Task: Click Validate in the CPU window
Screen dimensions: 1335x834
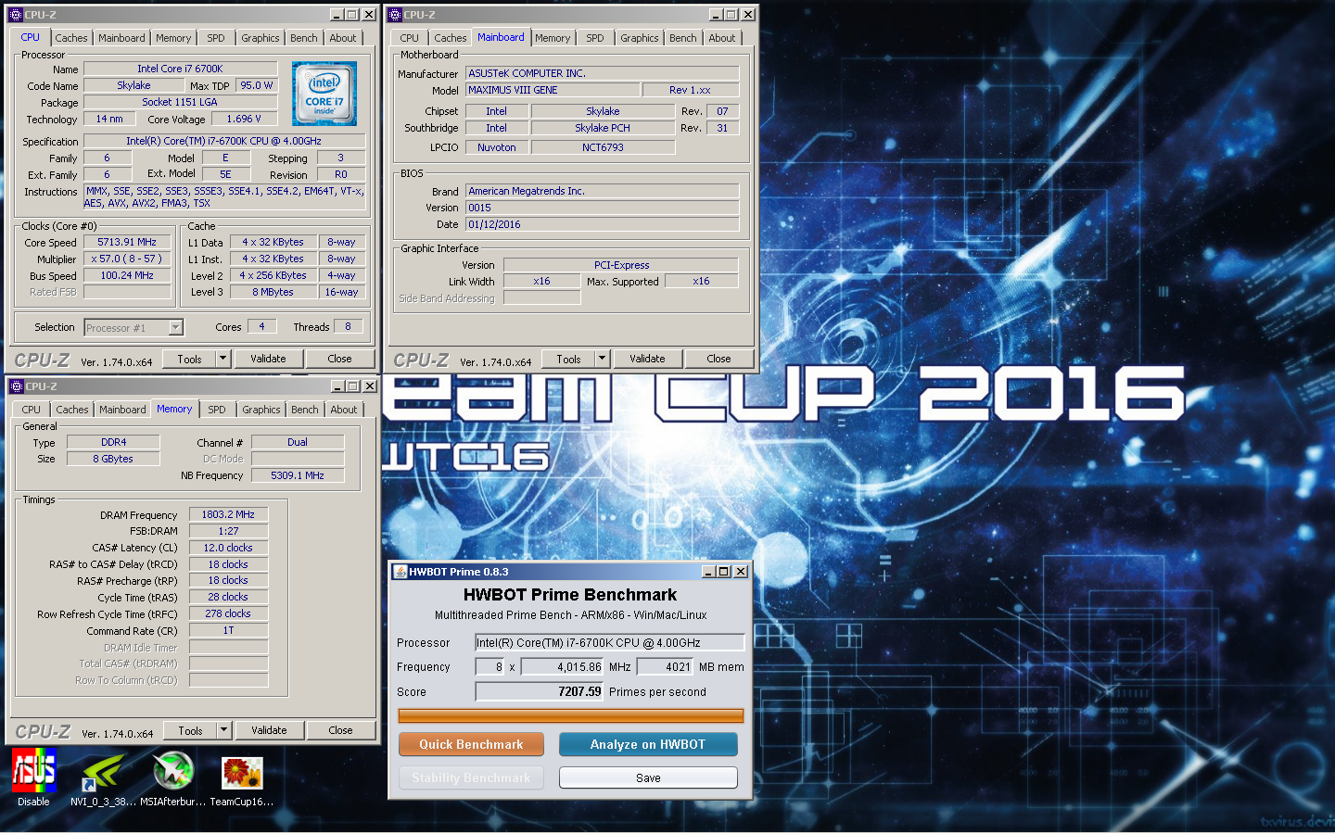Action: pyautogui.click(x=268, y=359)
